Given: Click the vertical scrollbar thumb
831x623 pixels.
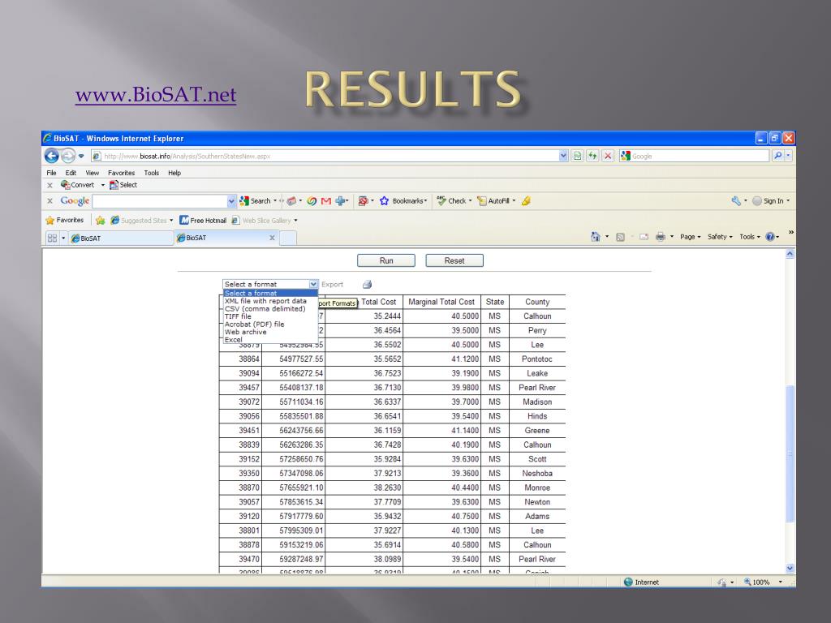Looking at the screenshot, I should coord(790,453).
